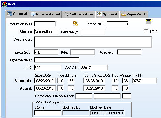Click the Site input field
Image resolution: width=161 pixels, height=118 pixels.
(x=82, y=52)
